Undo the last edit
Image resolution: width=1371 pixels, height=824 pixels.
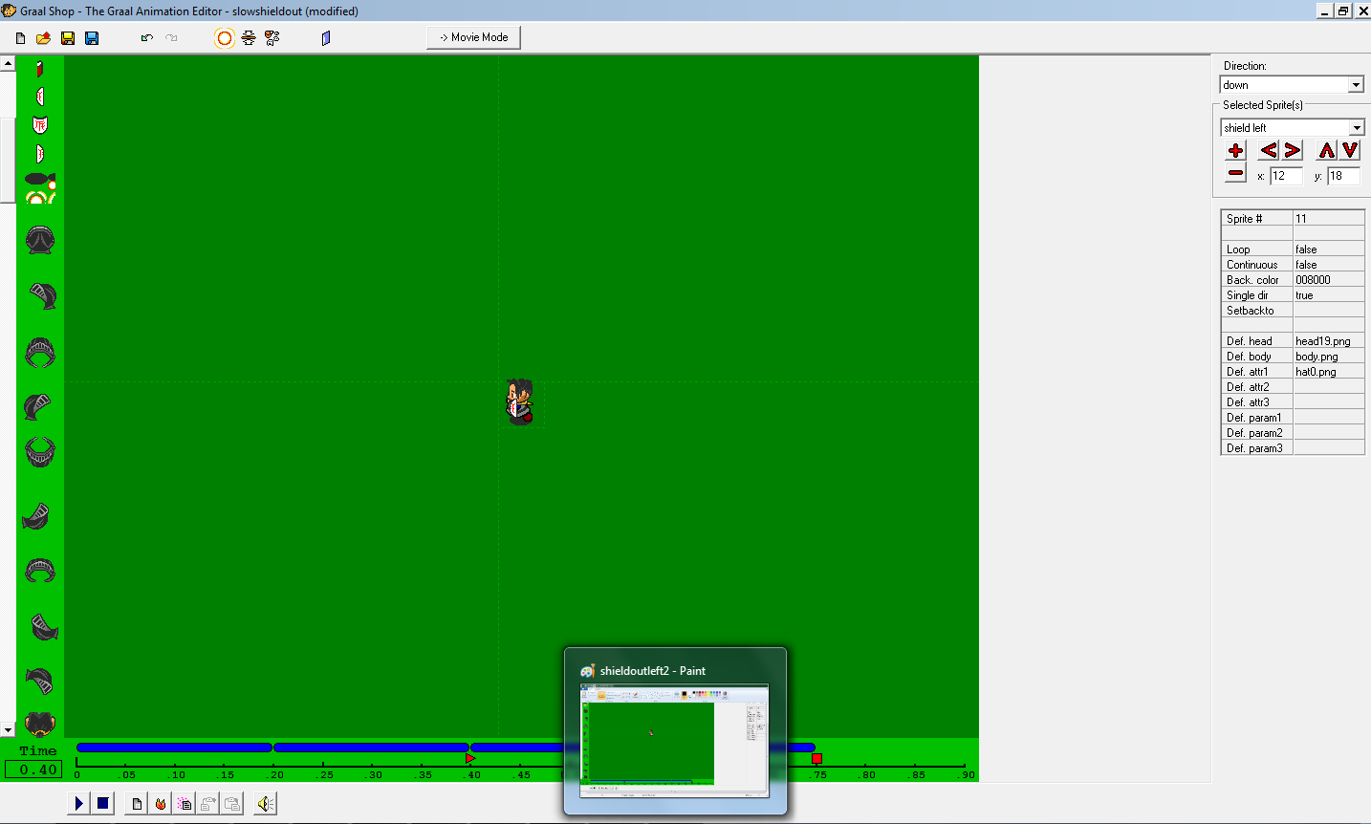[146, 38]
